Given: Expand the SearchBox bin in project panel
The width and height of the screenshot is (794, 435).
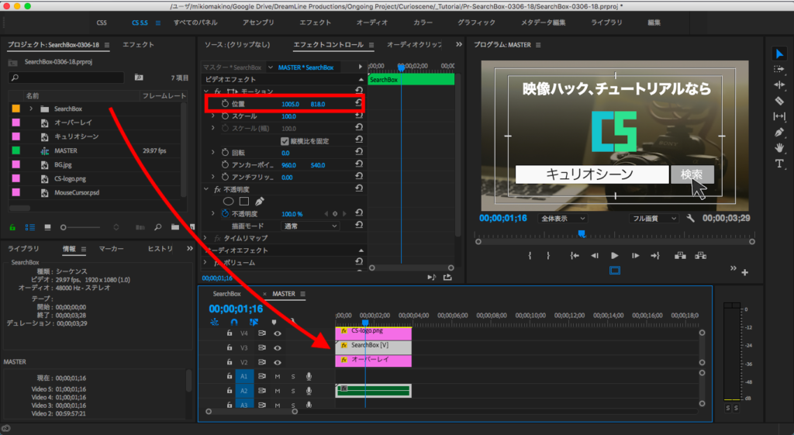Looking at the screenshot, I should click(31, 109).
